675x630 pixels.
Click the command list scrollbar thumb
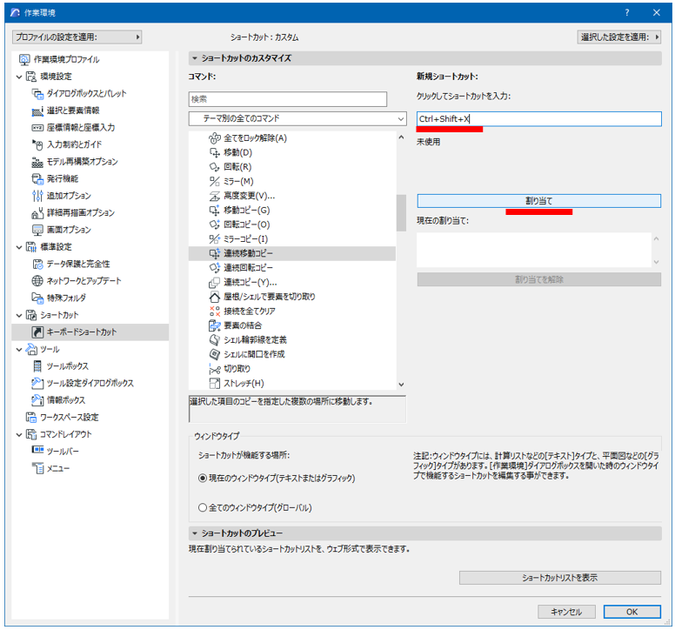pos(401,213)
